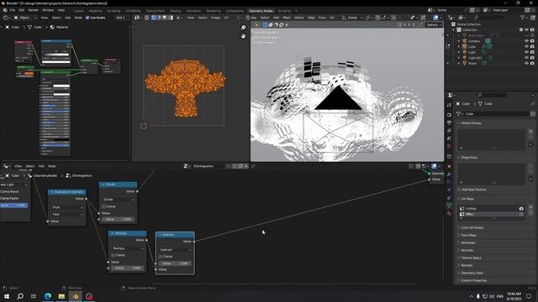Expand the Color Attributes panel

click(472, 227)
